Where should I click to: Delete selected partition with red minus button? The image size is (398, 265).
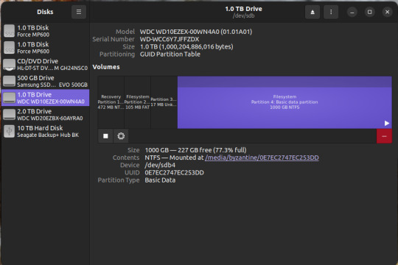pos(384,136)
